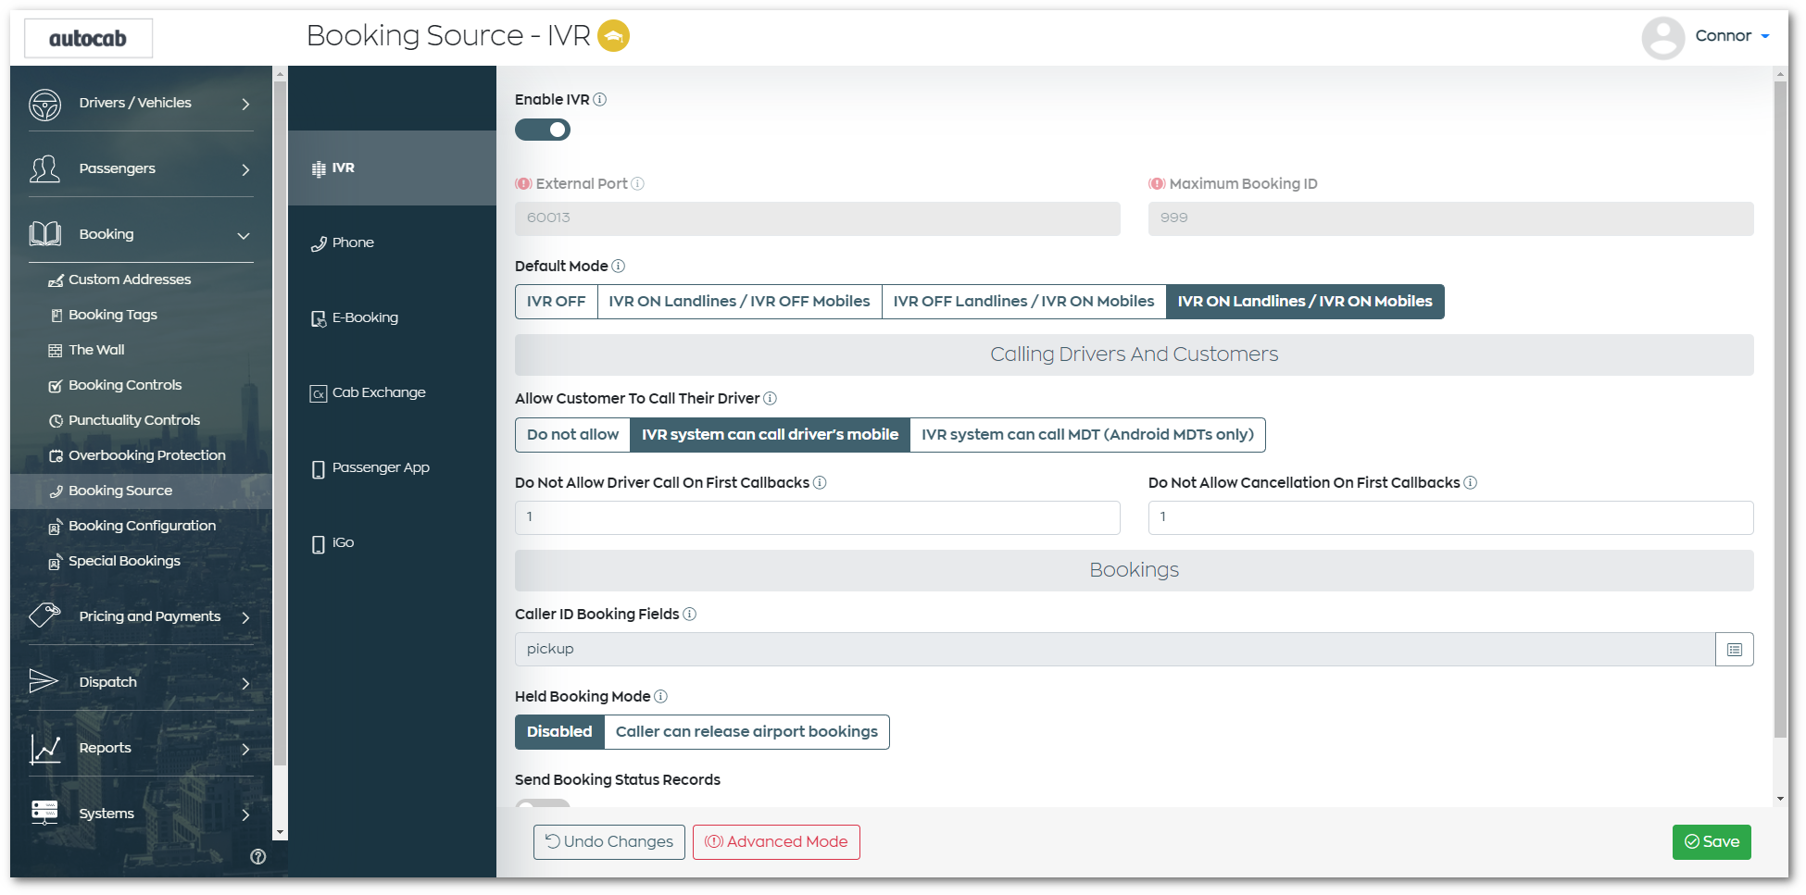Image resolution: width=1806 pixels, height=895 pixels.
Task: Open the Phone booking source tab
Action: 392,242
